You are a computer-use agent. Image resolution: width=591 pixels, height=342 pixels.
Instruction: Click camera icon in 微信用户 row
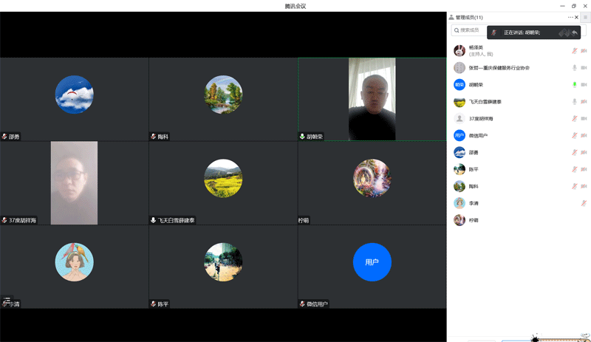click(x=584, y=135)
